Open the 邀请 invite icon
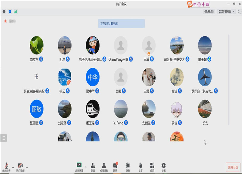242x174 pixels. (92, 166)
